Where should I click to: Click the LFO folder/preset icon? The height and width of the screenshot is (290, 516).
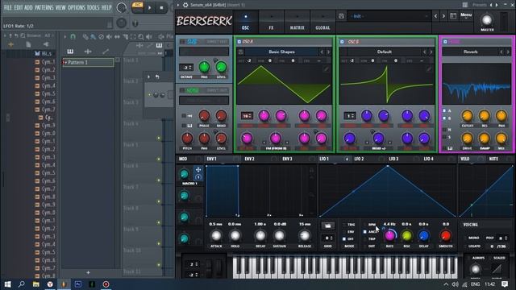pos(328,226)
